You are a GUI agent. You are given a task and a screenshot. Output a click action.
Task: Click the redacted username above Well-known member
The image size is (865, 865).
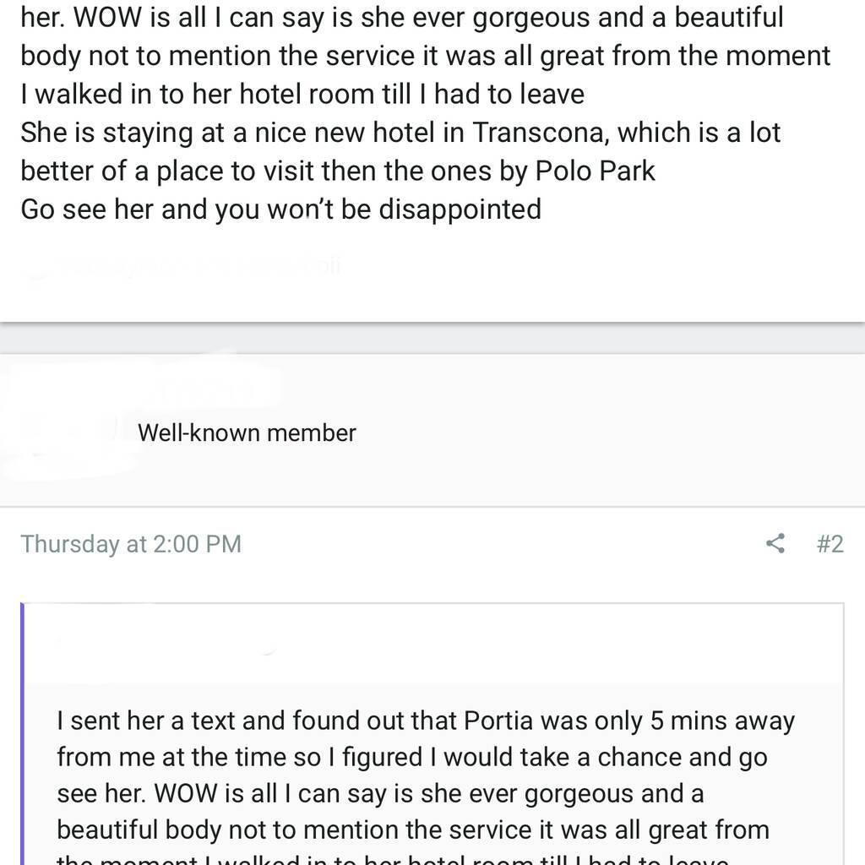tap(203, 390)
